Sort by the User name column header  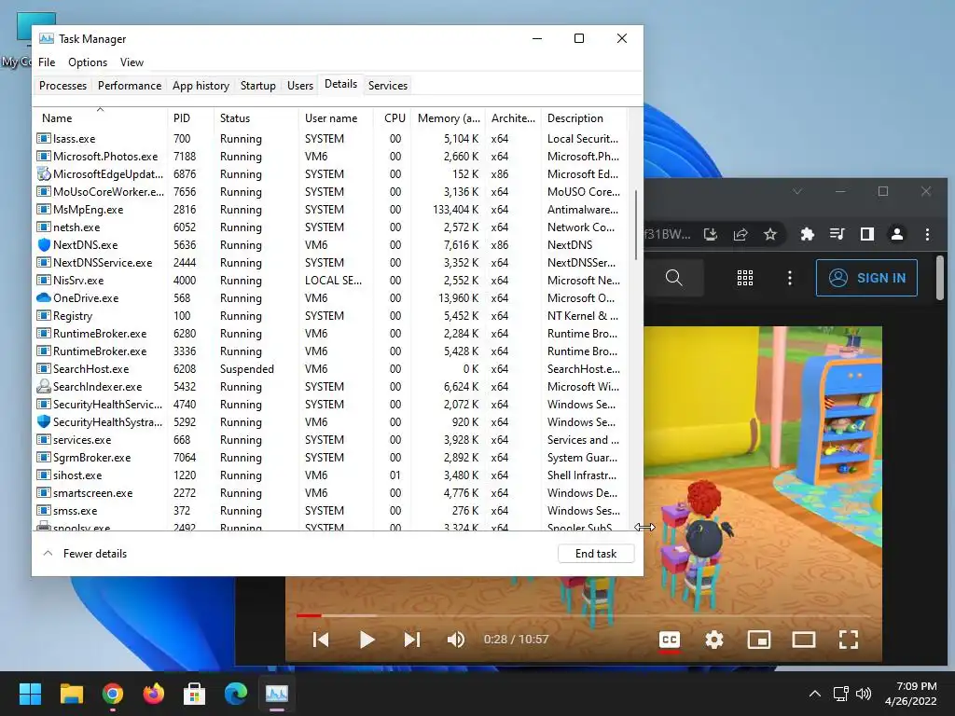pos(336,118)
